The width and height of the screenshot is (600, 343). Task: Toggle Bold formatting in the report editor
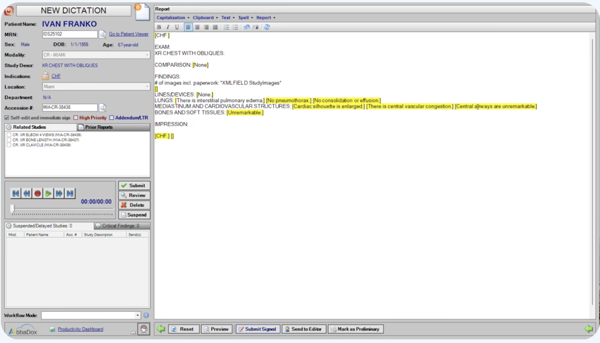pos(159,27)
